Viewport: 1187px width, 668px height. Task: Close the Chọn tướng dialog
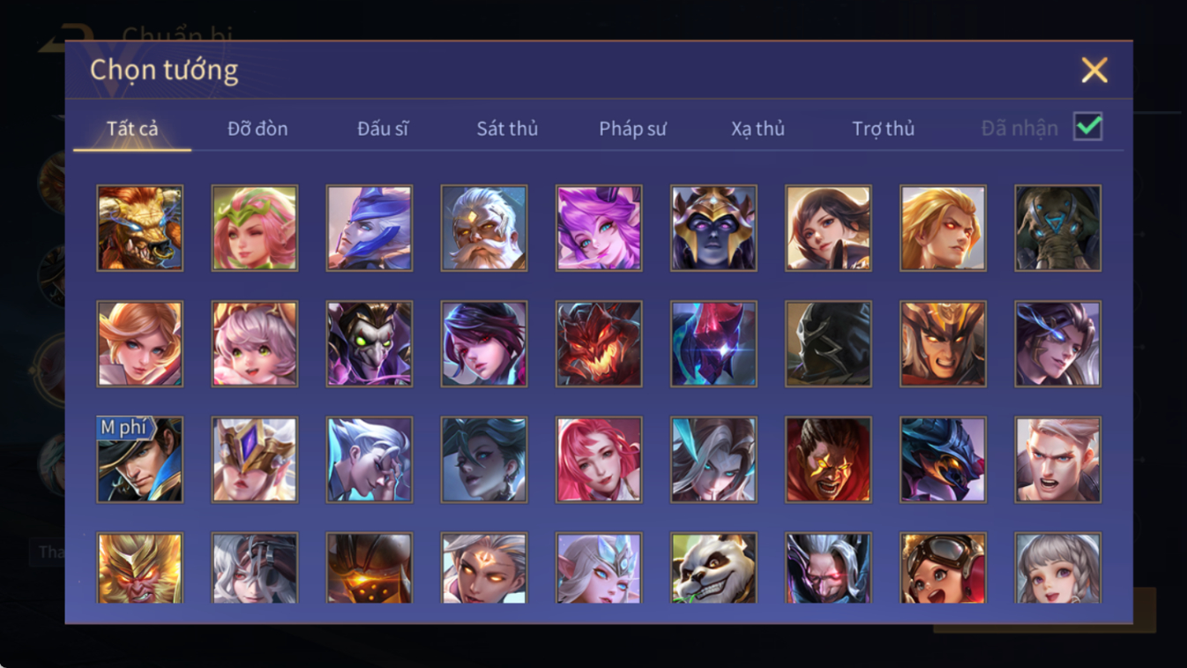[x=1094, y=70]
